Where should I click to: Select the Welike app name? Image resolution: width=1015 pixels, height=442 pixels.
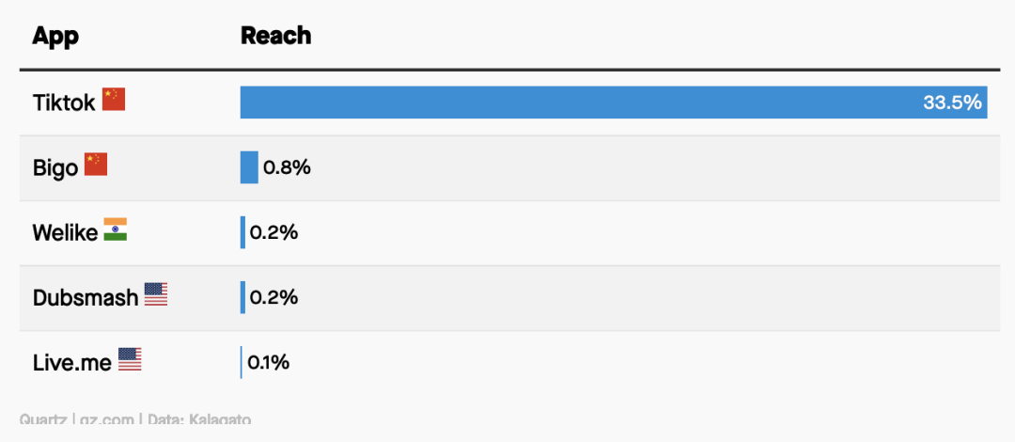point(65,232)
